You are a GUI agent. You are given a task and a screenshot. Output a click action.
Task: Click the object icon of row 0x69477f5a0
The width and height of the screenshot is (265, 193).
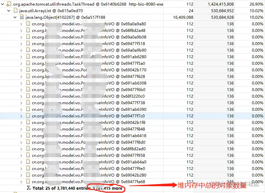pyautogui.click(x=28, y=63)
